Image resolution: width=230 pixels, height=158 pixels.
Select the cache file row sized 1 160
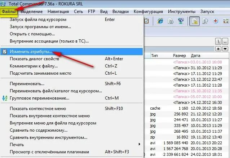click(187, 108)
